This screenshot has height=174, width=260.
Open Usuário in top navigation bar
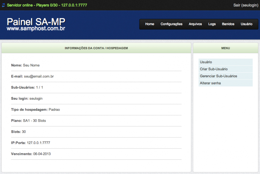(246, 24)
